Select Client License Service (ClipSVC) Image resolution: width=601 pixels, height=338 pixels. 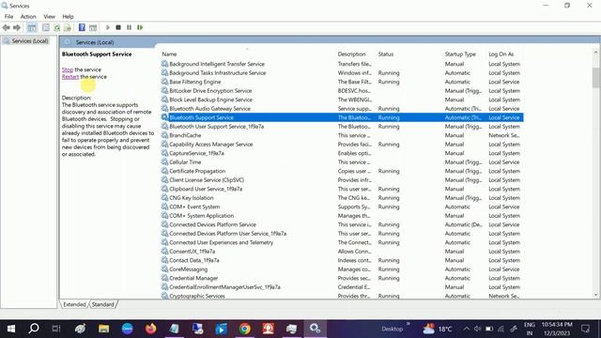(342, 180)
